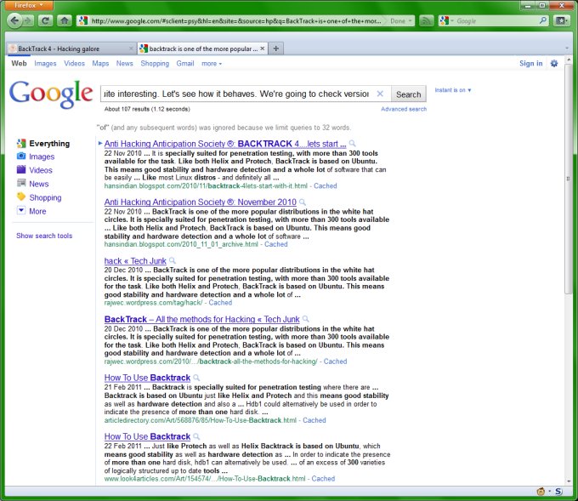Viewport: 578px width, 501px height.
Task: Reload the page with the refresh icon
Action: [45, 20]
